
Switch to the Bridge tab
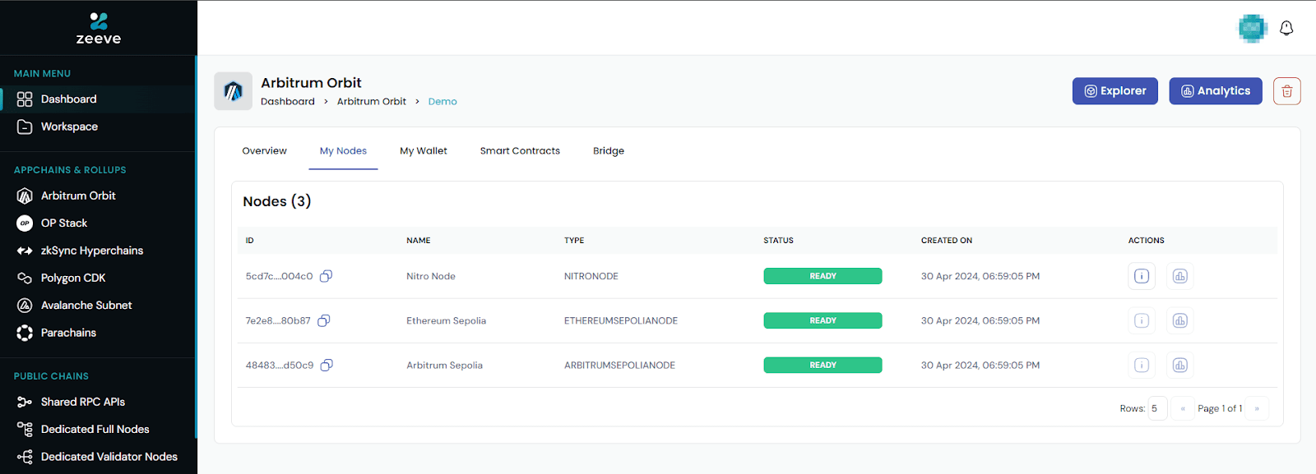point(609,151)
